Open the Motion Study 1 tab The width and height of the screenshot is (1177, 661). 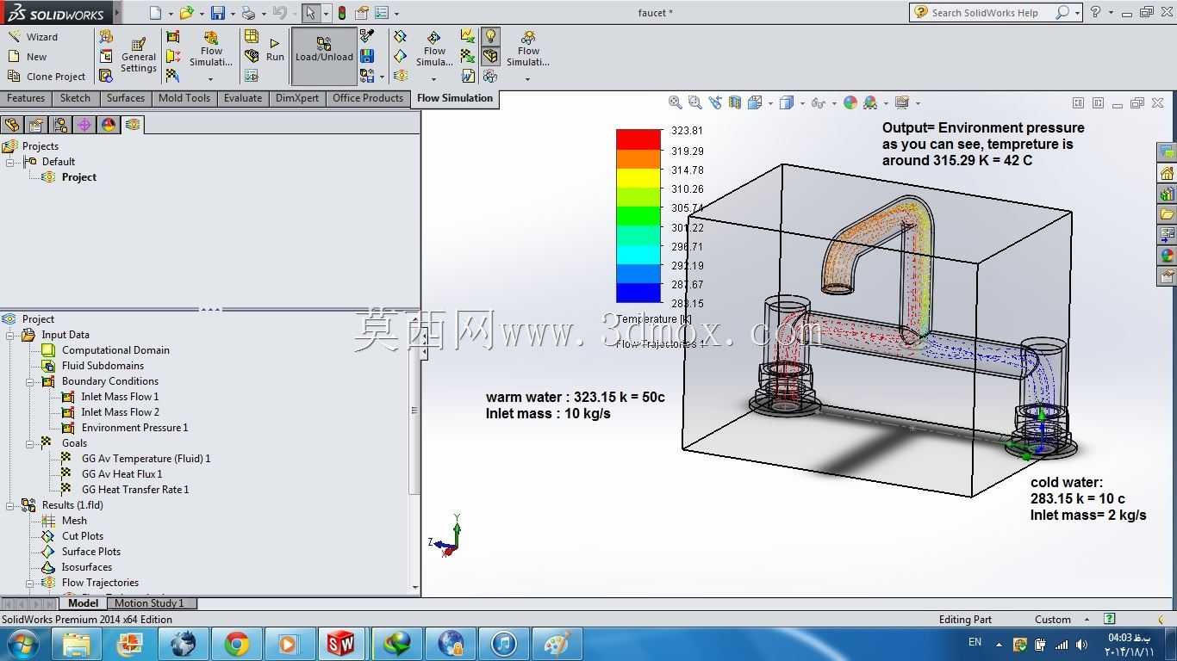tap(149, 603)
